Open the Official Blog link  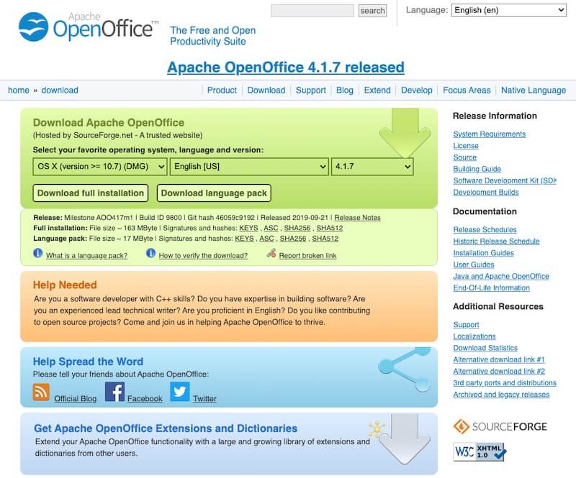coord(76,398)
